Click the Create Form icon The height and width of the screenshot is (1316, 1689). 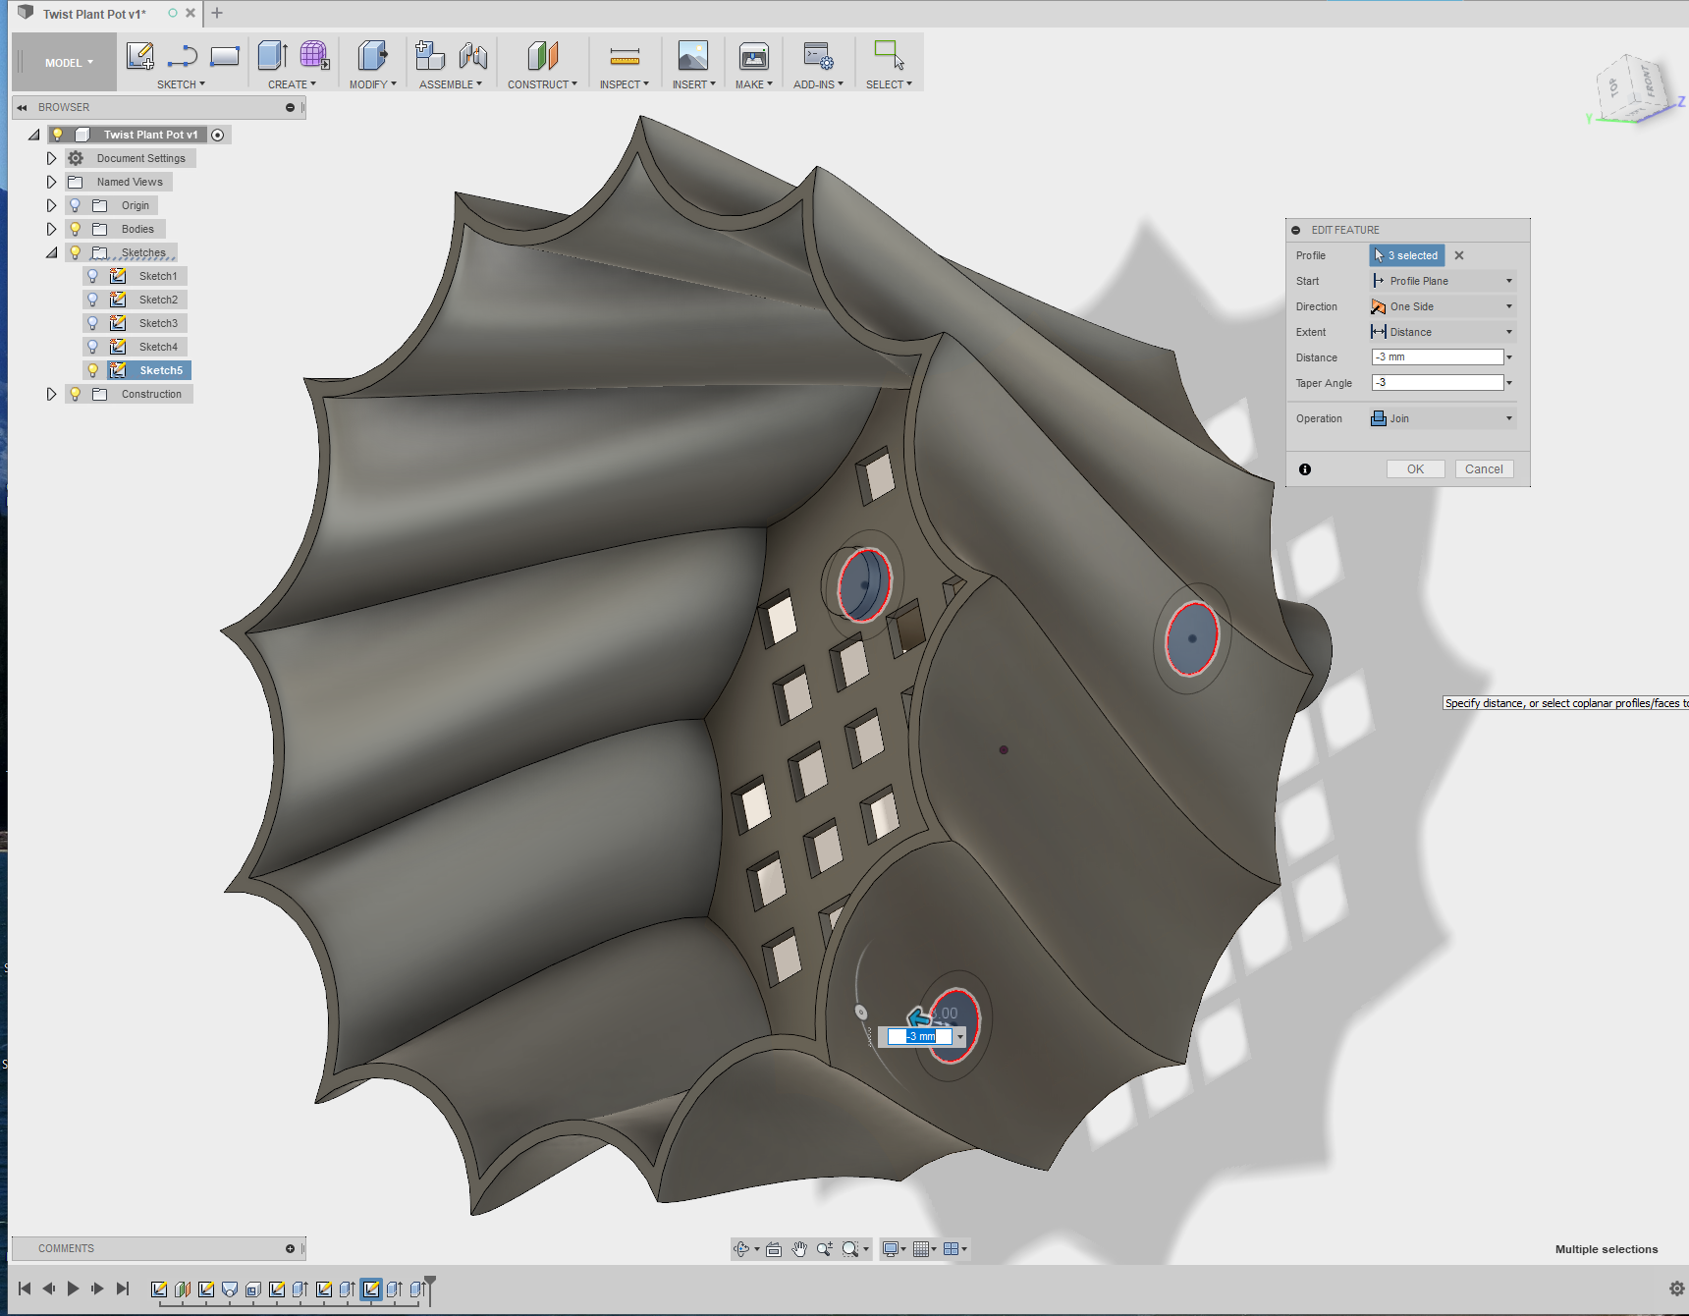tap(314, 56)
